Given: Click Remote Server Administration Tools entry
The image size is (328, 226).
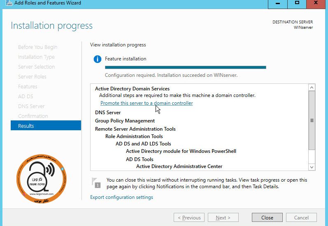Looking at the screenshot, I should [135, 129].
